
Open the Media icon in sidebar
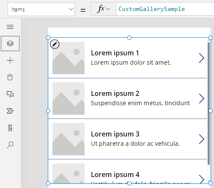(10, 94)
